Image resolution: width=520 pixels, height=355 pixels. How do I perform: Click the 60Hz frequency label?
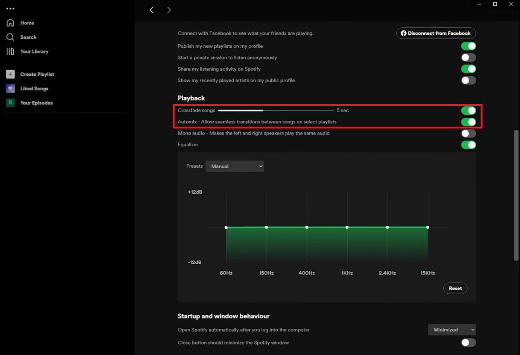[x=226, y=273]
